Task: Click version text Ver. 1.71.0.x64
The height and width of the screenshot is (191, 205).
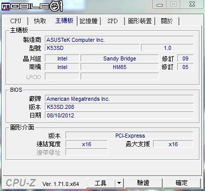Action: (60, 184)
